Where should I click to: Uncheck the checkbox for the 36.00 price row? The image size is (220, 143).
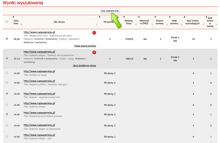coord(7,39)
